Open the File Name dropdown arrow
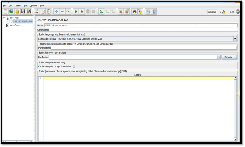Viewport: 245px width, 147px height. (x=219, y=57)
